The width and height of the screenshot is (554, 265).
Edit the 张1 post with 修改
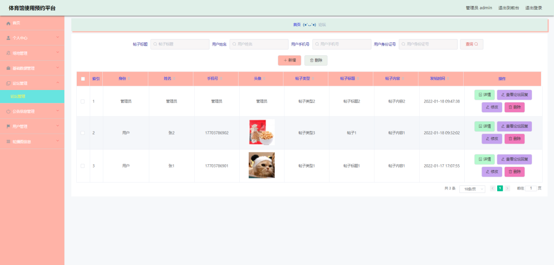pyautogui.click(x=492, y=172)
